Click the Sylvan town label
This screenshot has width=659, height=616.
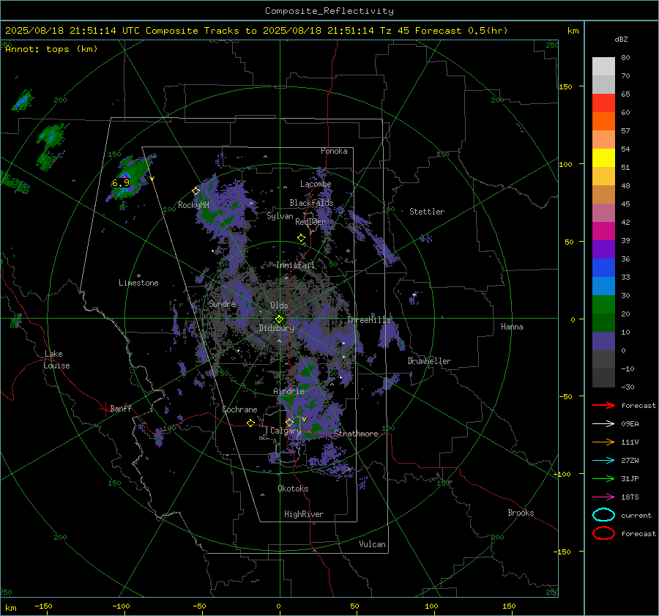280,216
